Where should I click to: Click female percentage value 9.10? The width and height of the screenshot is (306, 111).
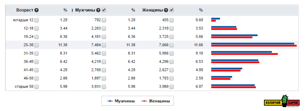[x=200, y=53]
